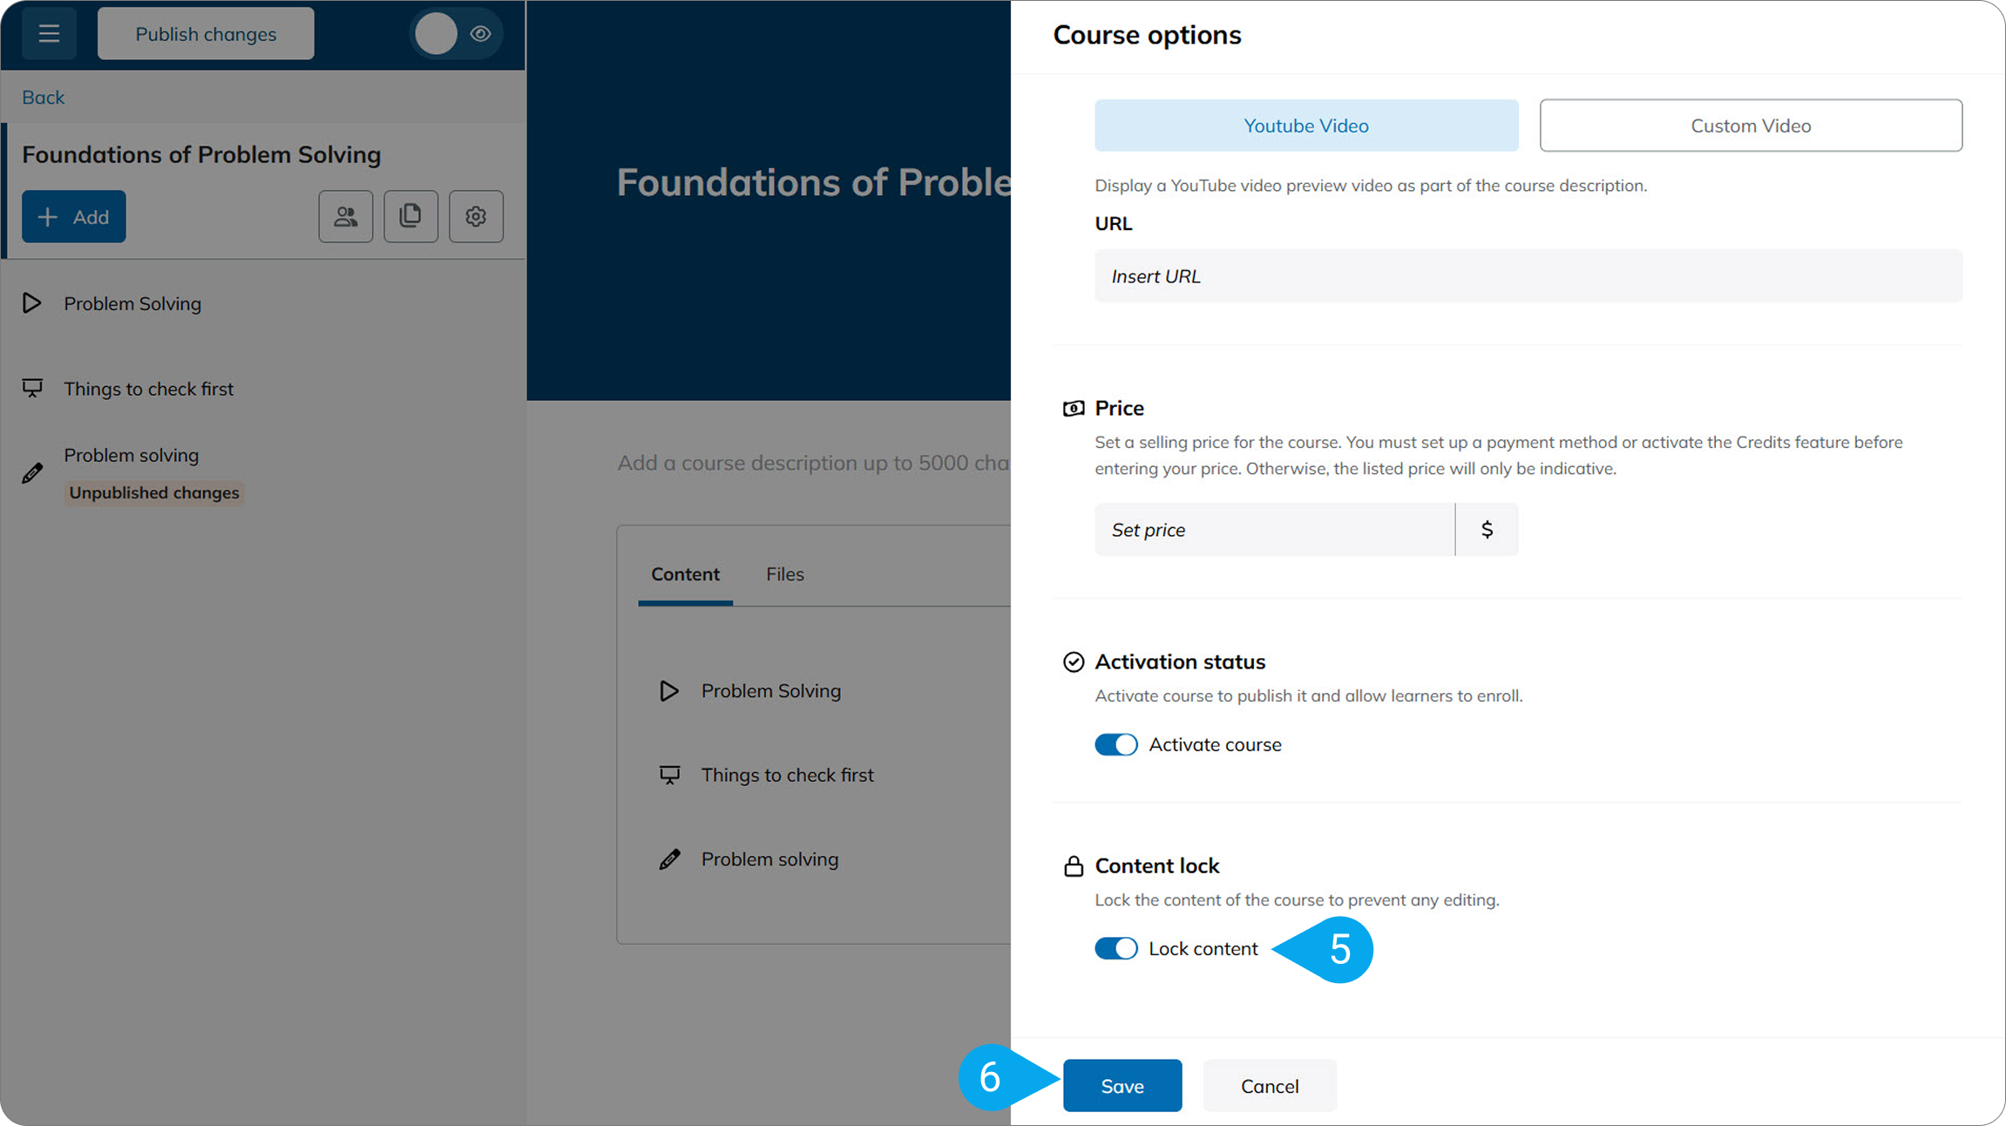Toggle the Lock content switch

pyautogui.click(x=1116, y=948)
